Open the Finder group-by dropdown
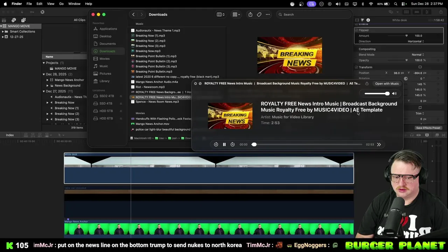 coord(237,14)
